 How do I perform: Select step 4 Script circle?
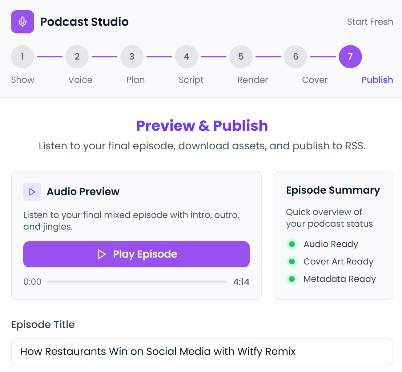pos(186,57)
